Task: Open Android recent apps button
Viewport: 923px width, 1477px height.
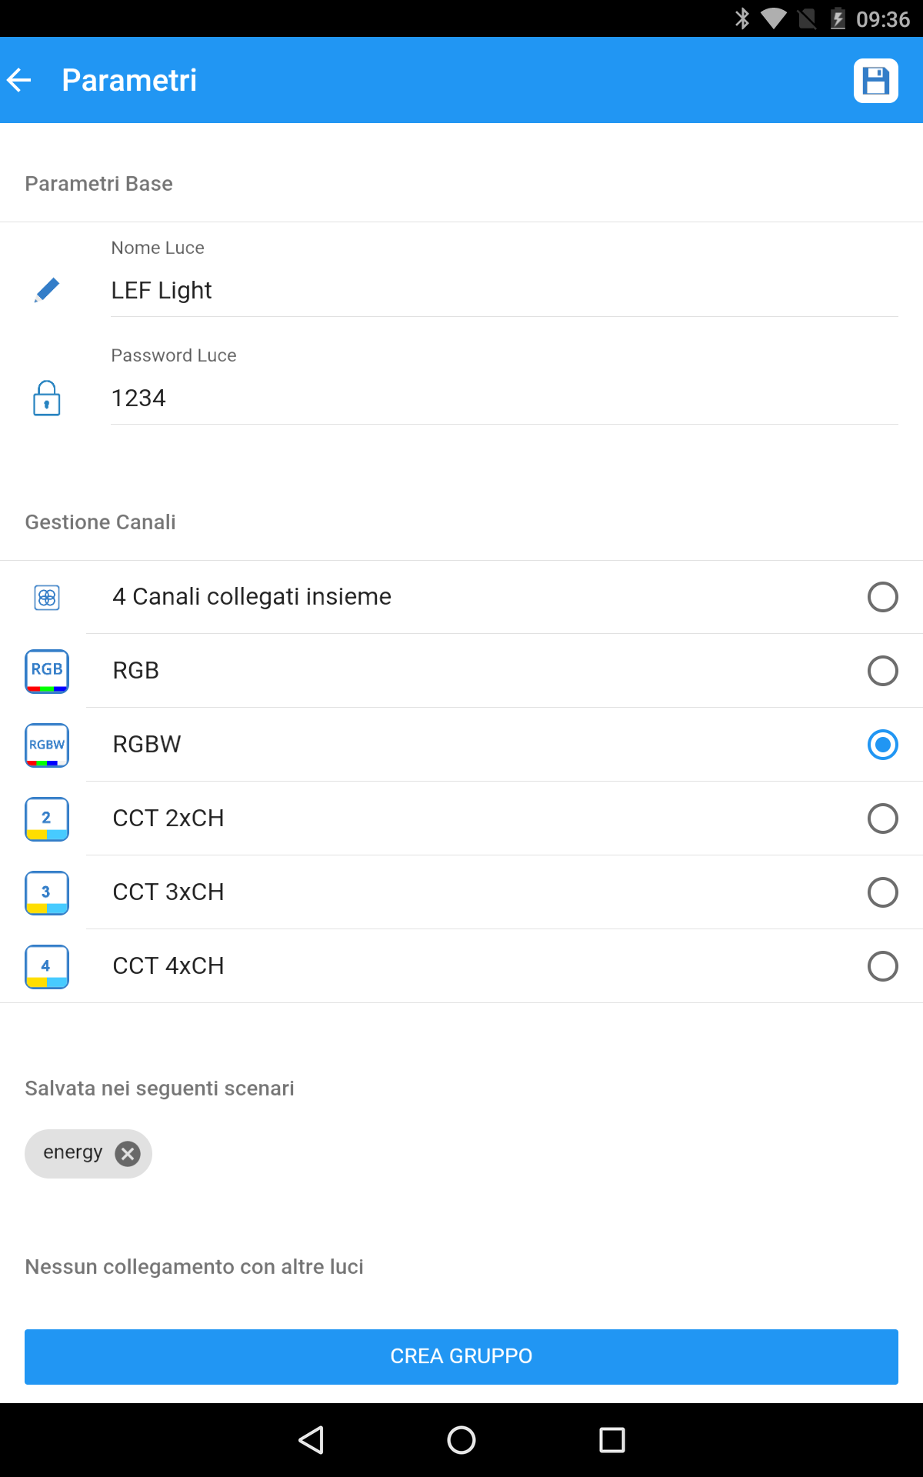Action: (611, 1440)
